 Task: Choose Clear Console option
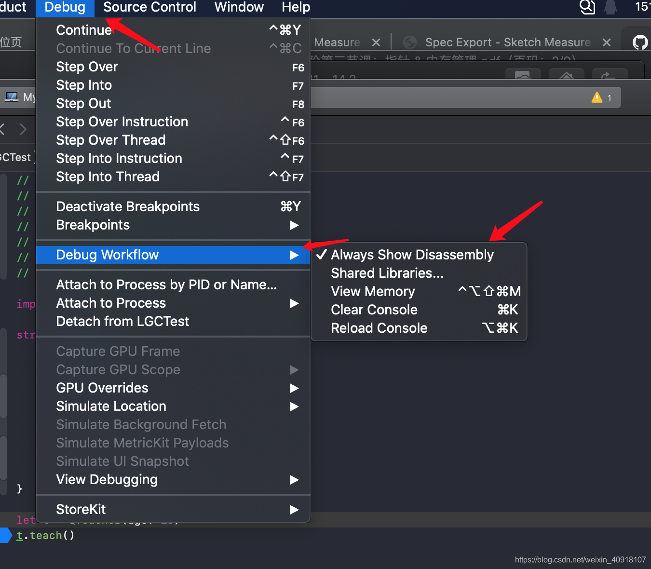419,310
